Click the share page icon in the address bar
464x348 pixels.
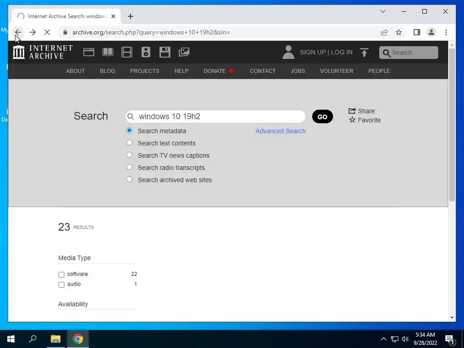click(x=384, y=32)
